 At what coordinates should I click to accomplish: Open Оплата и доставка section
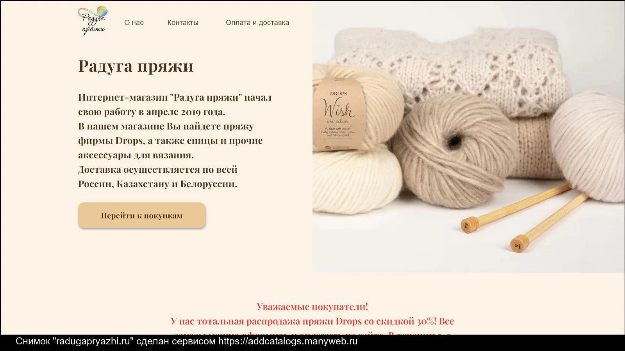(x=257, y=23)
